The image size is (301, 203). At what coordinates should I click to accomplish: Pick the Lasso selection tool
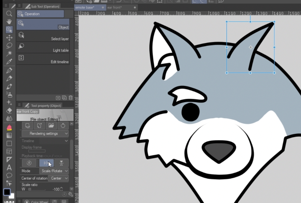pos(9,45)
